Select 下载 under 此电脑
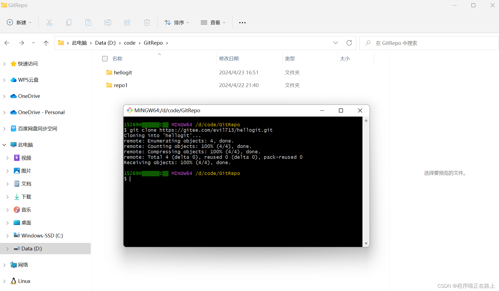Viewport: 499px width, 291px height. point(22,197)
